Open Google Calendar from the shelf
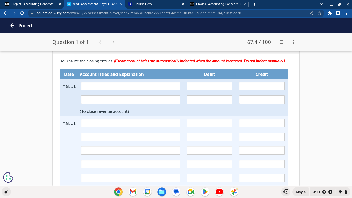The width and height of the screenshot is (352, 198). [147, 192]
